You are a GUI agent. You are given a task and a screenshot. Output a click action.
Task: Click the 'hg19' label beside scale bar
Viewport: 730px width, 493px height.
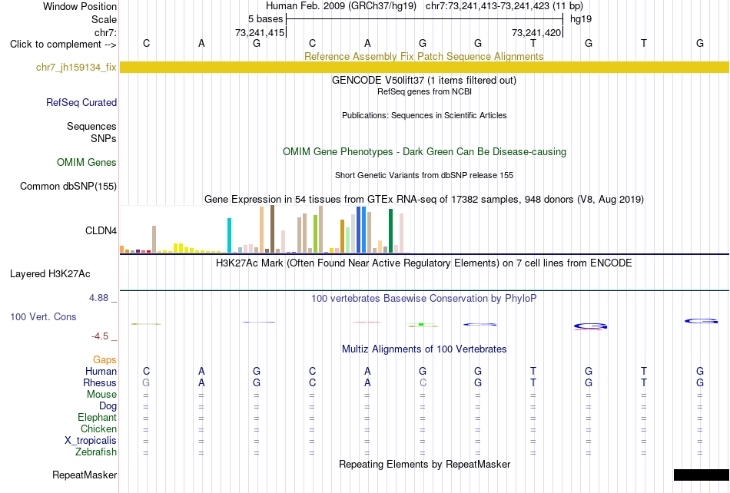(x=581, y=19)
